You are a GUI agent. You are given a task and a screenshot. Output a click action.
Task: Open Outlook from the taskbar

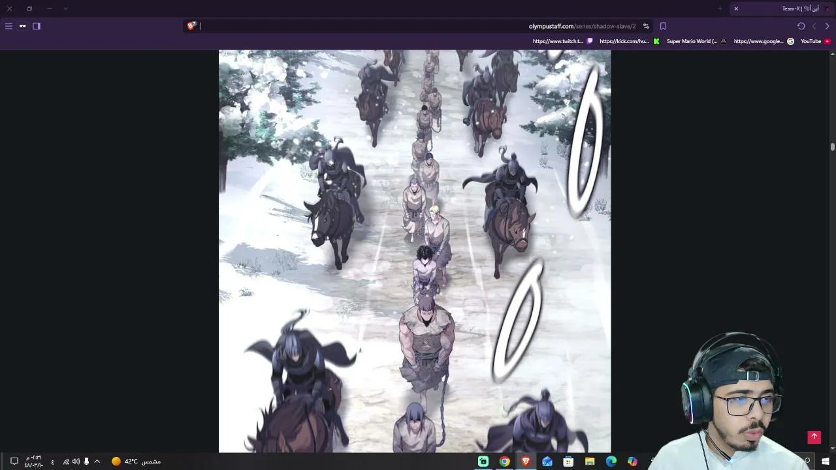547,462
